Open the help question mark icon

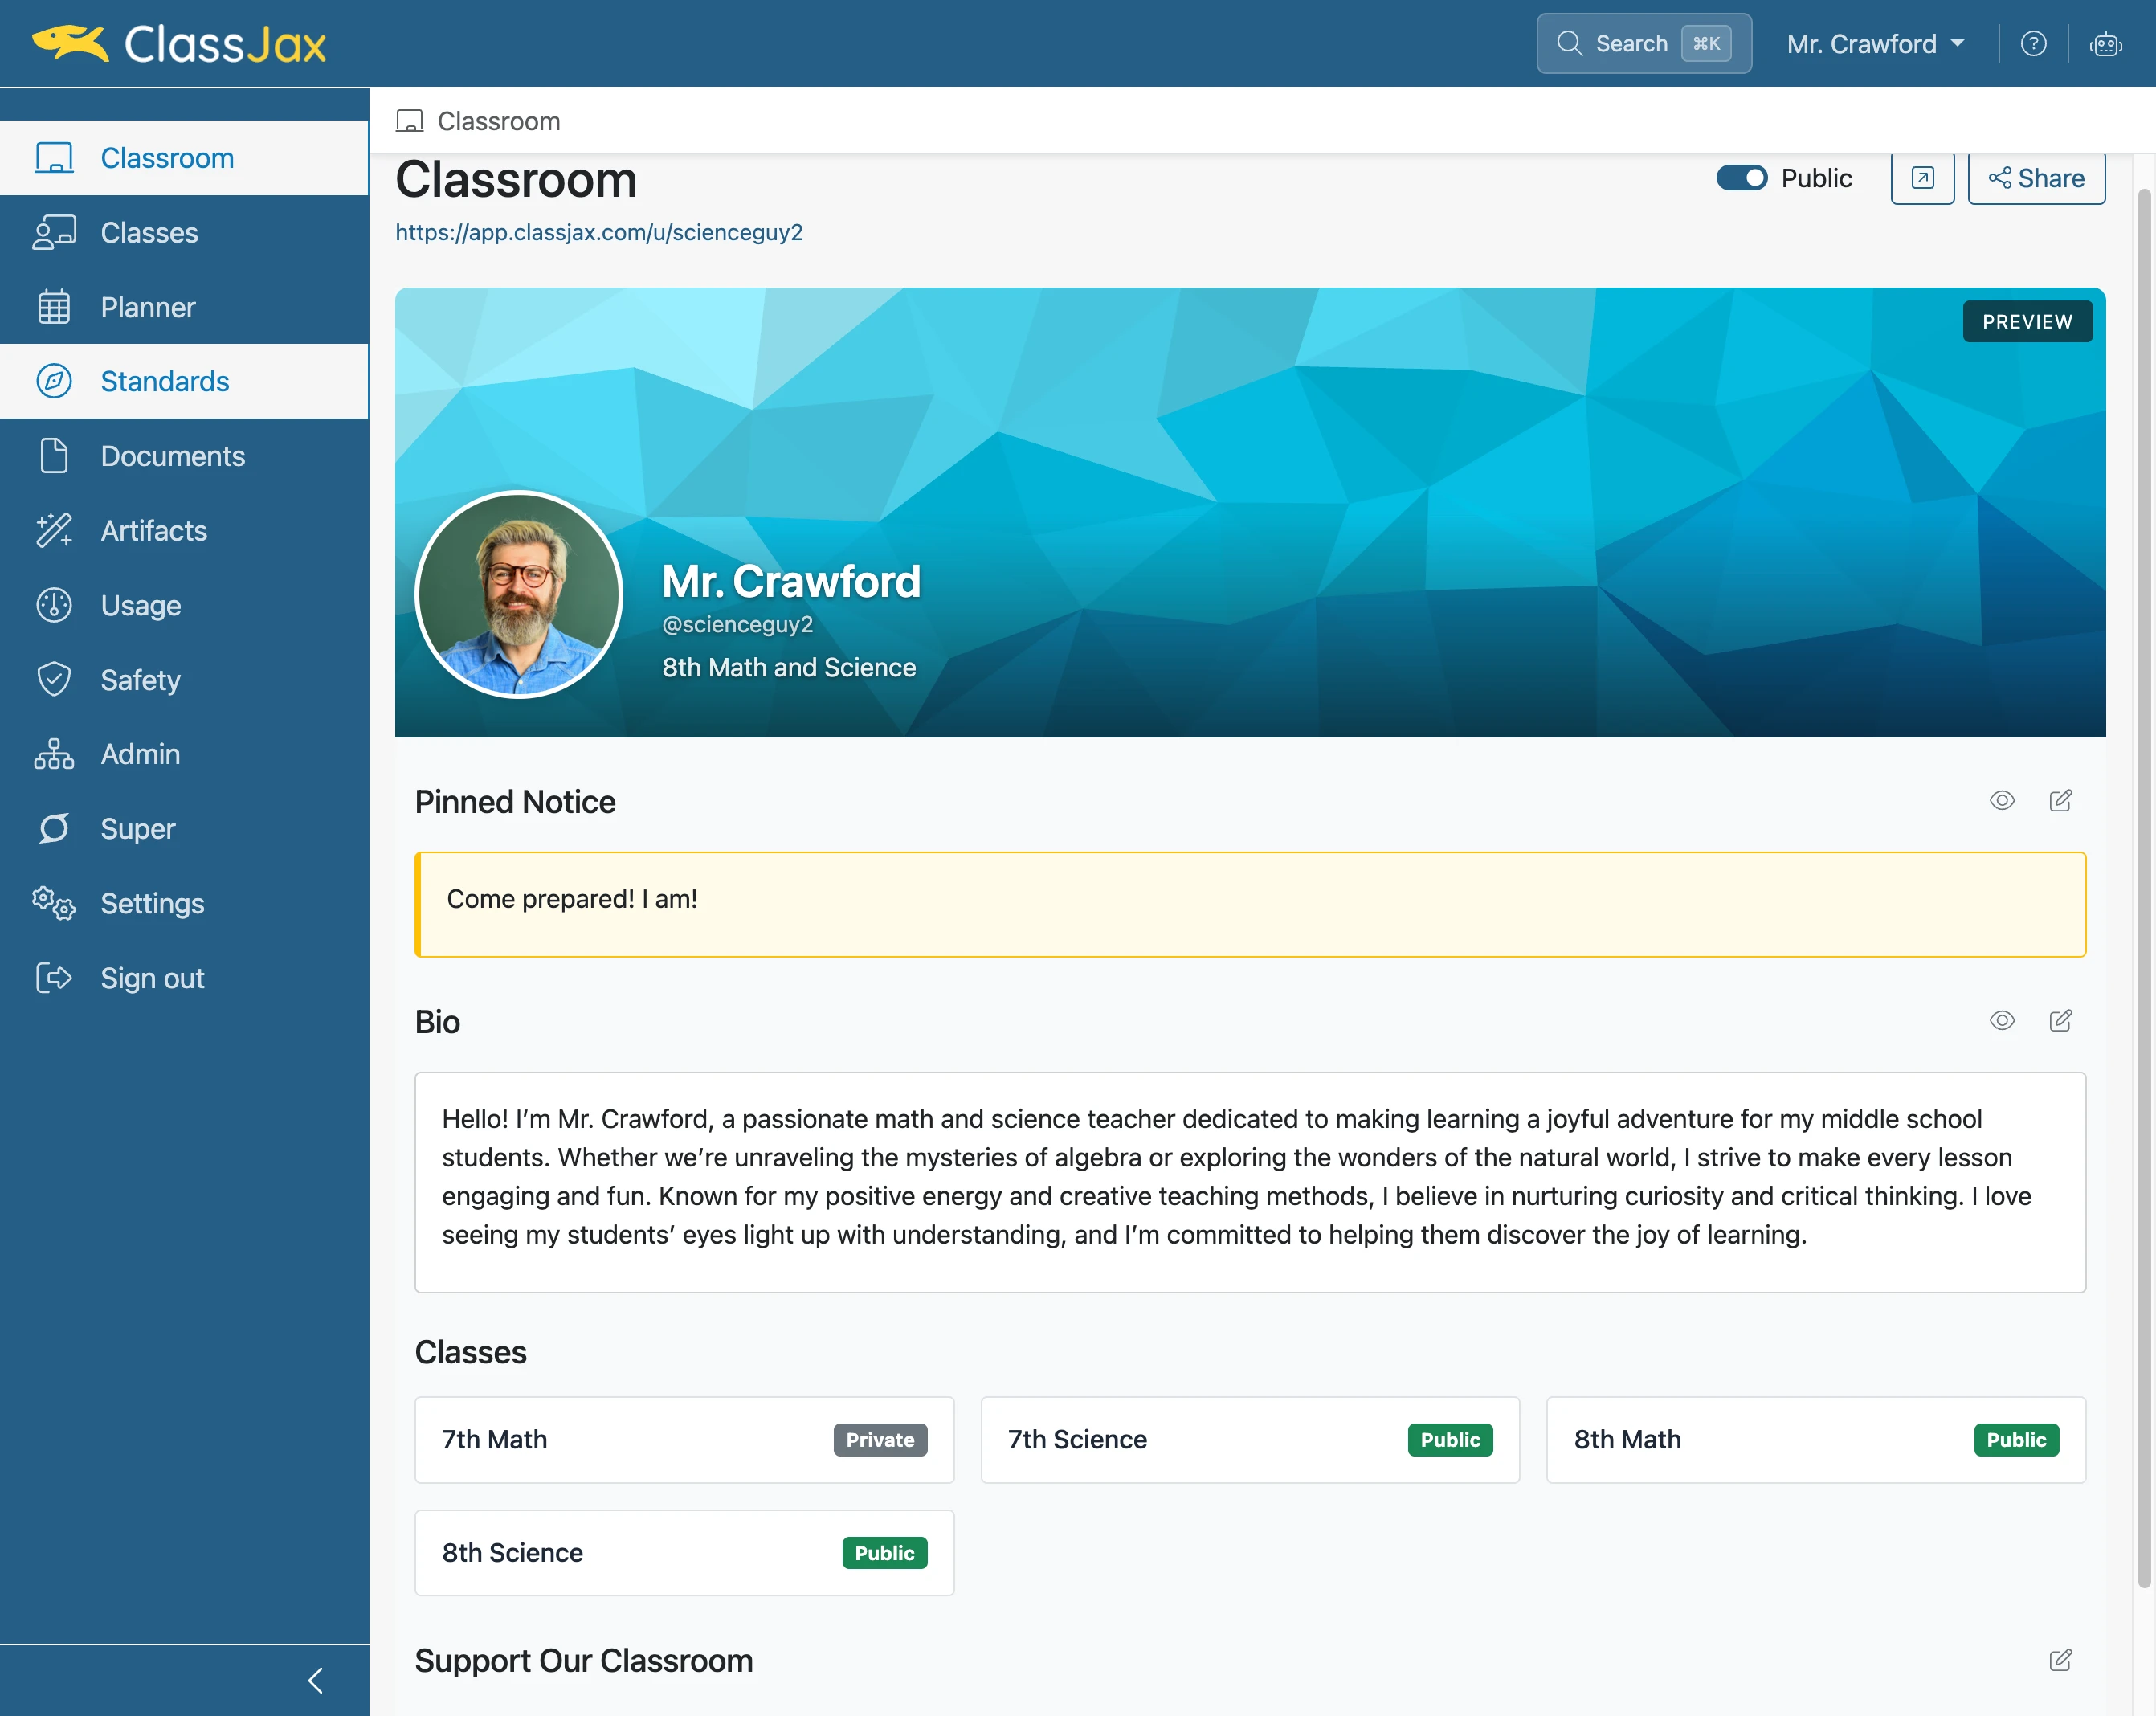click(x=2033, y=44)
